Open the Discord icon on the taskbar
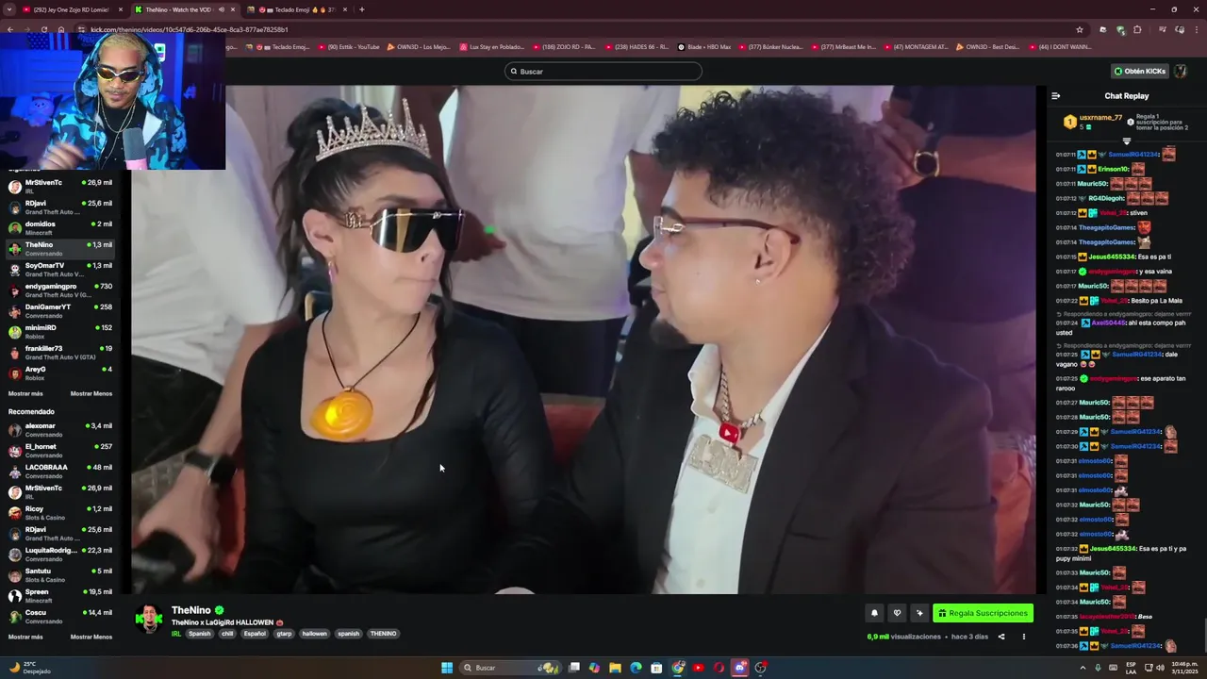 pos(739,668)
